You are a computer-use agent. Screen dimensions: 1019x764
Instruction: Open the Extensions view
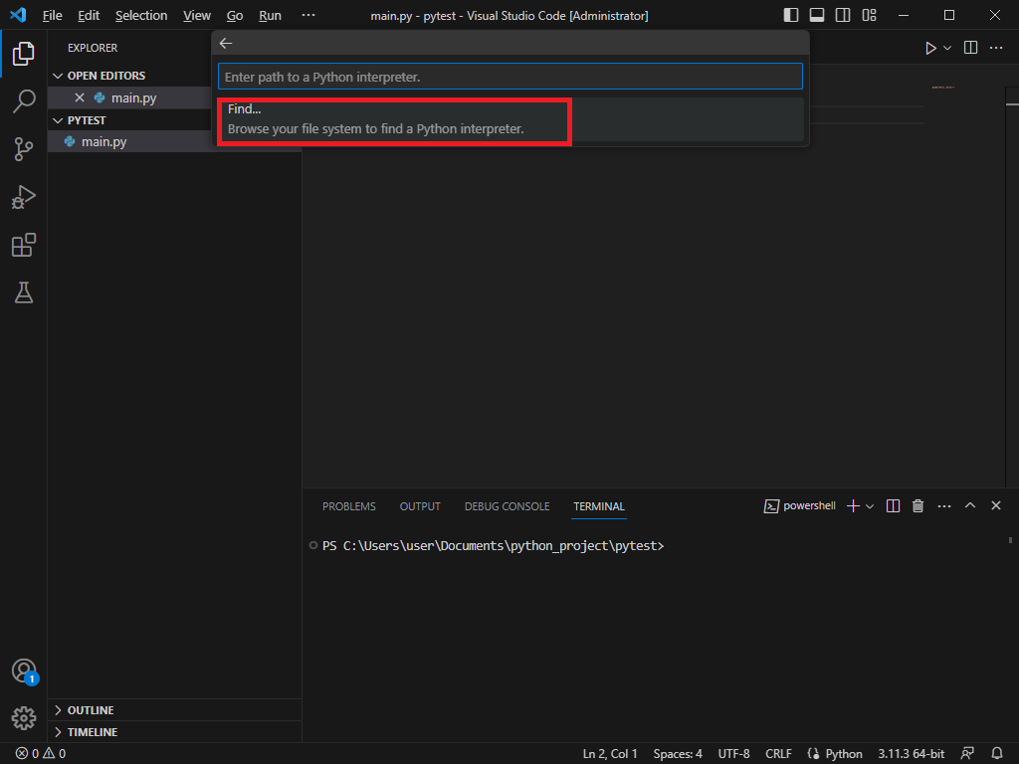(24, 245)
